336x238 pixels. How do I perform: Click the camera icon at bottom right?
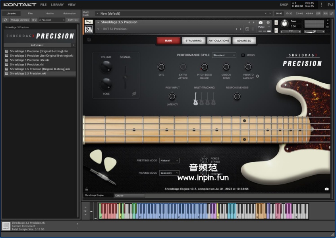click(326, 189)
